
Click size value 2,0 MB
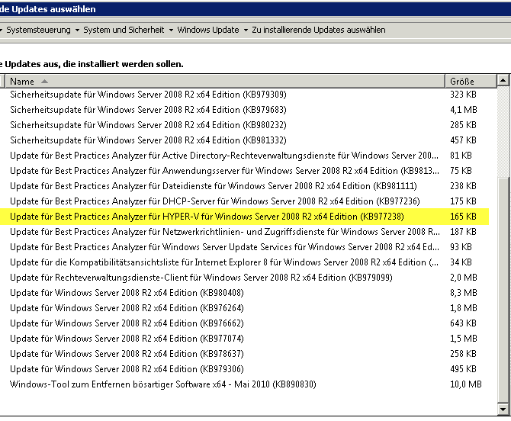tap(464, 278)
